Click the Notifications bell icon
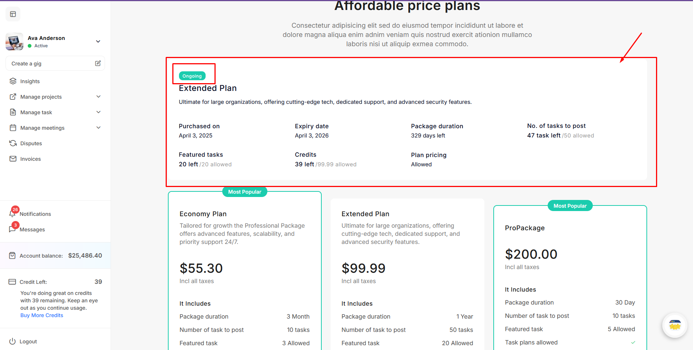Viewport: 693px width, 350px height. pyautogui.click(x=12, y=214)
